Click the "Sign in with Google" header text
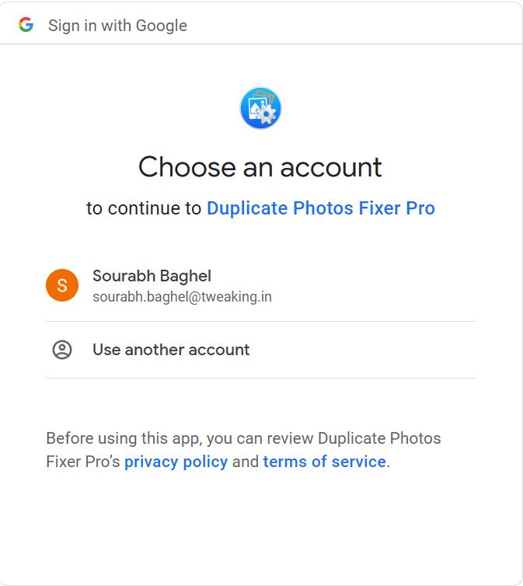The height and width of the screenshot is (586, 523). click(117, 26)
